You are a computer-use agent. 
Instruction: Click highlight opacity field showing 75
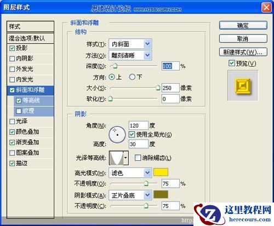click(170, 183)
